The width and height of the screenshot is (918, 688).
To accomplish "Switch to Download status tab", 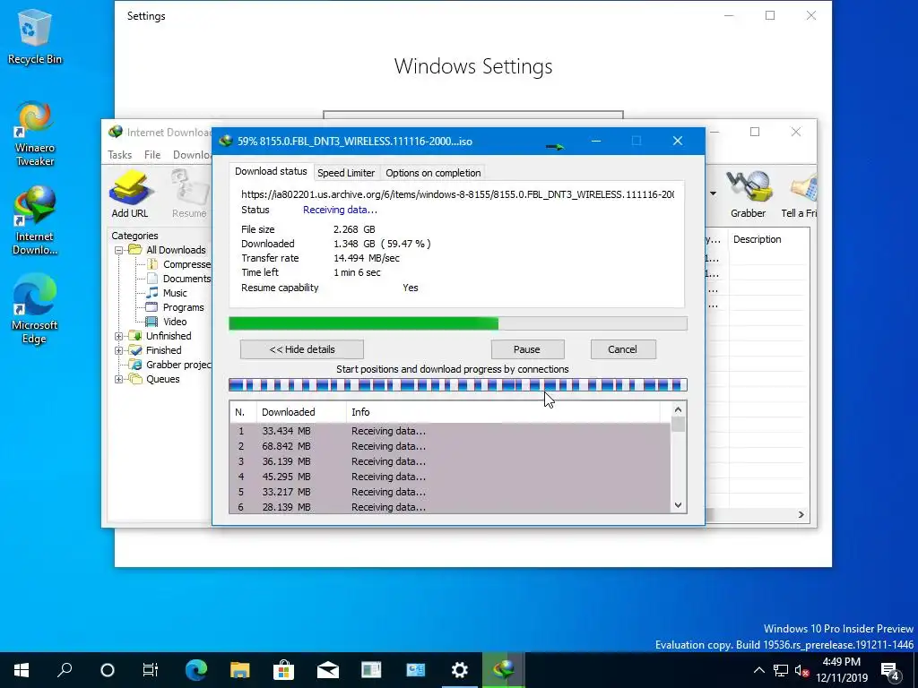I will click(271, 171).
